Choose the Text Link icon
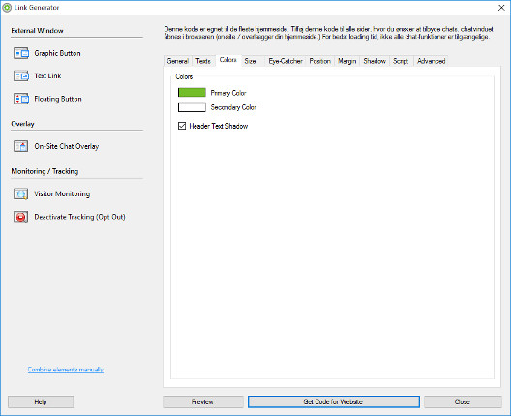This screenshot has width=511, height=416. tap(21, 75)
